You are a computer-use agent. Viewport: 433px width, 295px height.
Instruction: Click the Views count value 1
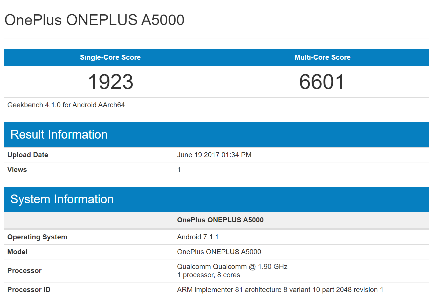pyautogui.click(x=179, y=170)
